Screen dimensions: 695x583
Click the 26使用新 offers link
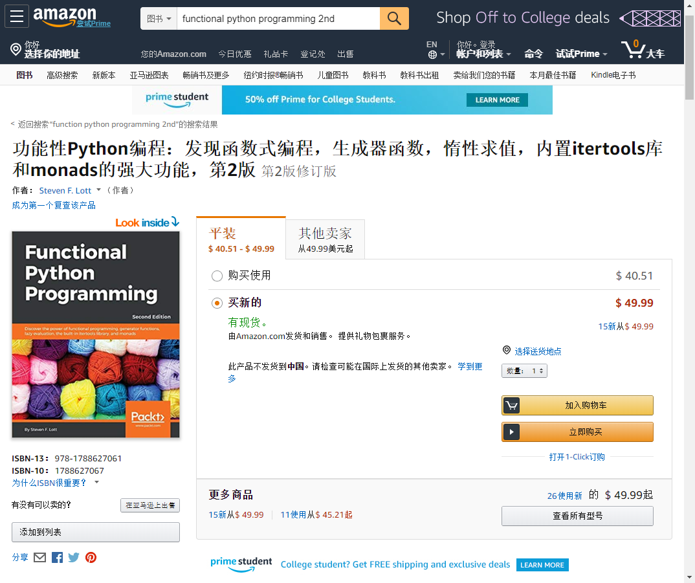point(564,496)
